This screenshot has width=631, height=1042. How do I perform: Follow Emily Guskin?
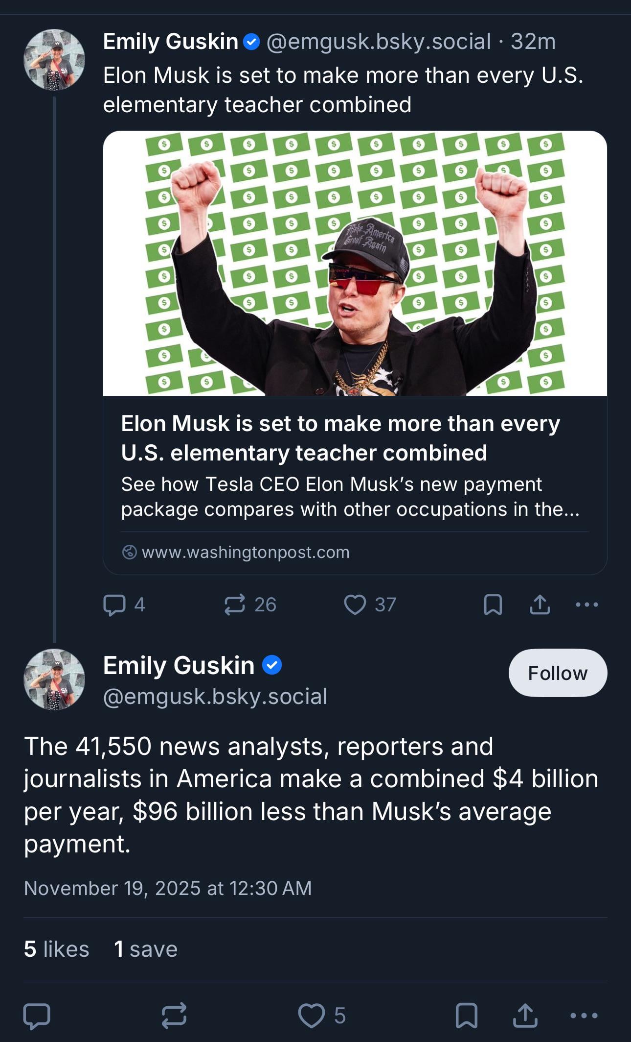(558, 673)
